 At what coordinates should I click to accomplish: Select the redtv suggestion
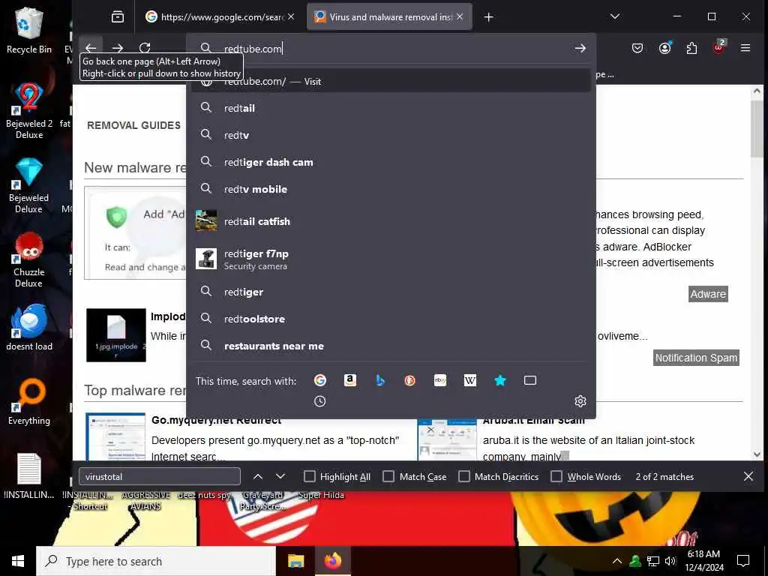(391, 135)
